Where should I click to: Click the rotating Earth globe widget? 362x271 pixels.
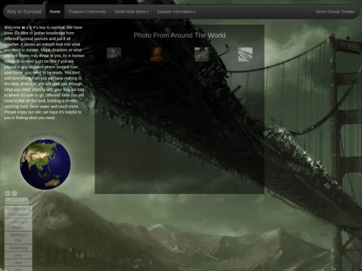pyautogui.click(x=46, y=164)
